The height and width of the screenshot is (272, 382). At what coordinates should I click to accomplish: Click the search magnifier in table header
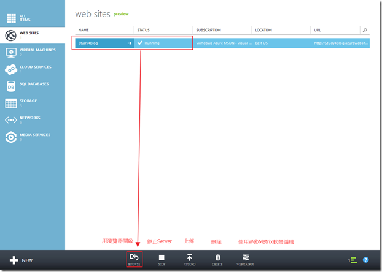click(x=365, y=30)
